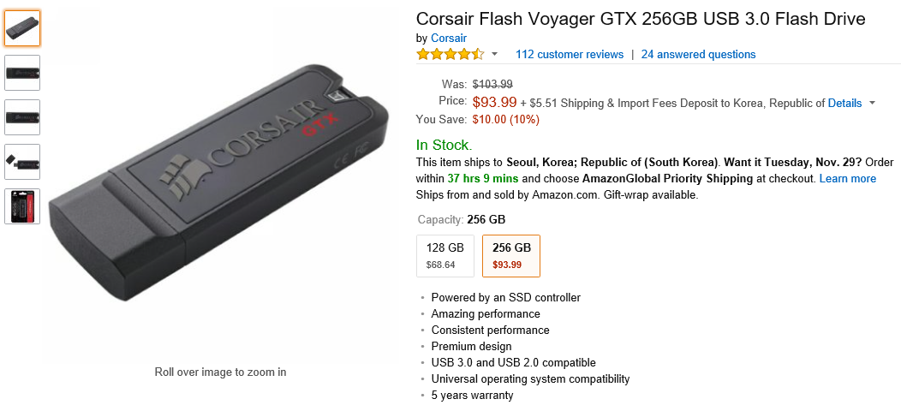
Task: Show the uncapped flash drive thumbnail
Action: tap(22, 162)
